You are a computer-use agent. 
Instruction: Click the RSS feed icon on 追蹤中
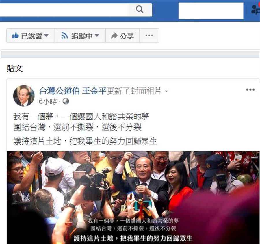(64, 36)
